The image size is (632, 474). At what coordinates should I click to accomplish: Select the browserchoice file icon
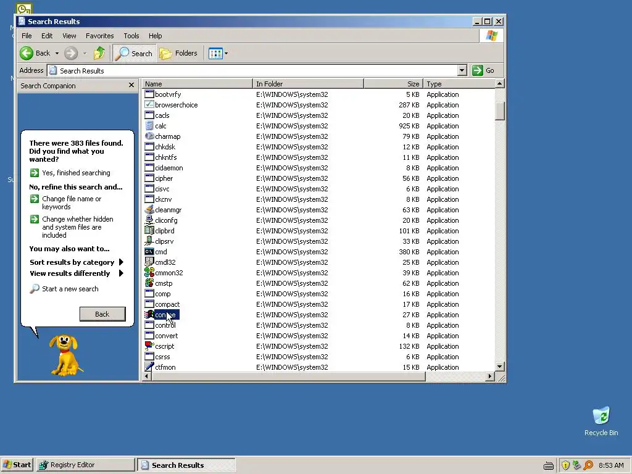tap(149, 105)
